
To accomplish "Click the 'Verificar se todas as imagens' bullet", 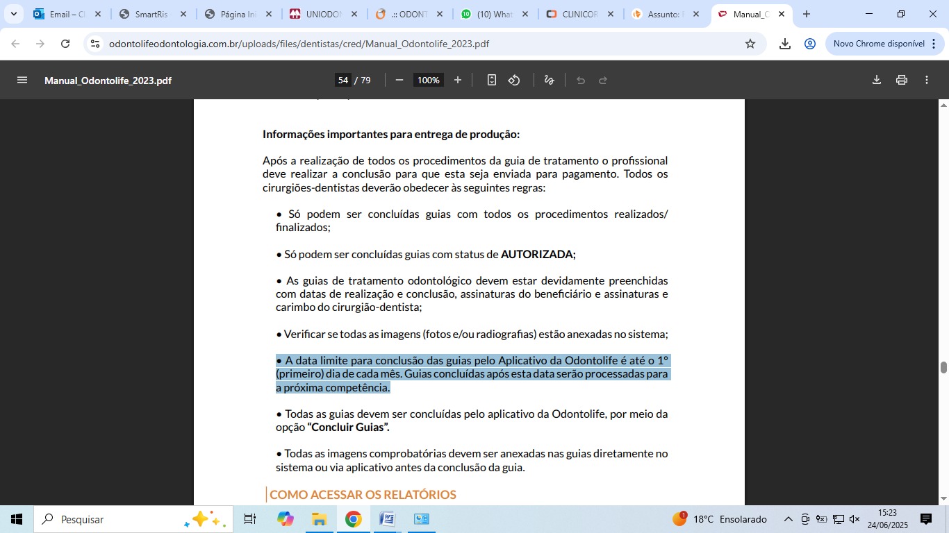I will click(472, 334).
